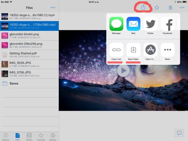Open the Favorites tab

point(41,137)
